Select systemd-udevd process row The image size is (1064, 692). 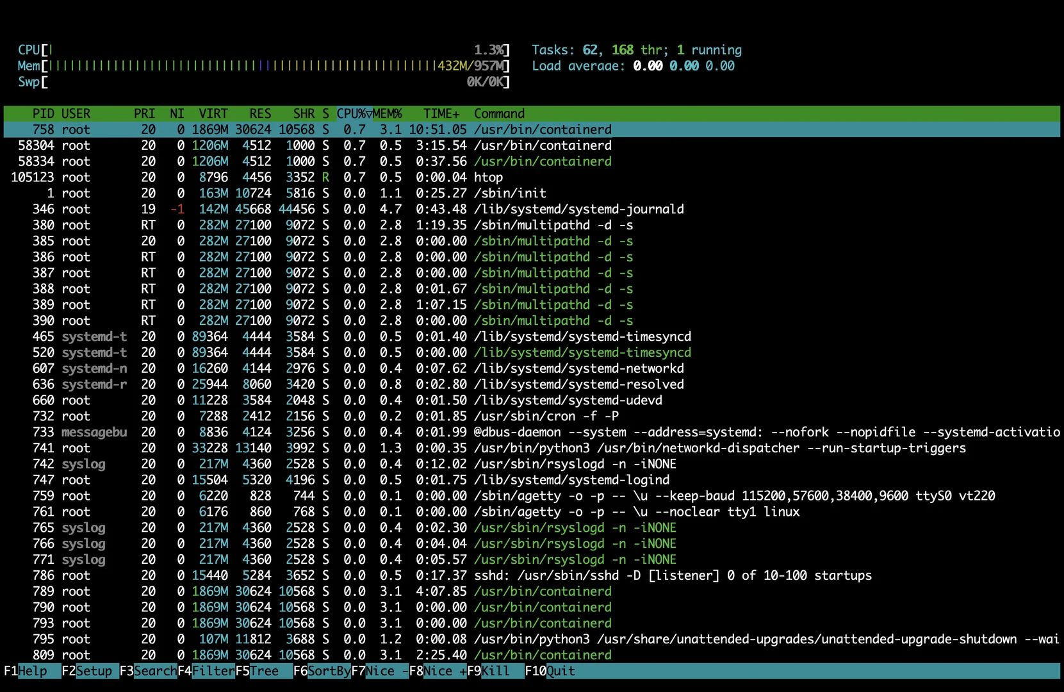(532, 400)
